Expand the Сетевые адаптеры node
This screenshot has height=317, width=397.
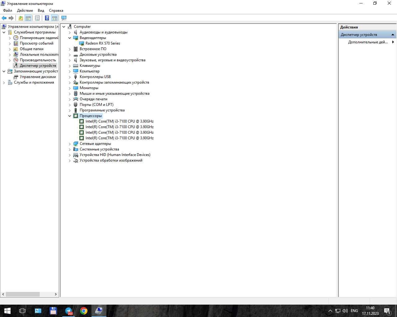pos(70,144)
